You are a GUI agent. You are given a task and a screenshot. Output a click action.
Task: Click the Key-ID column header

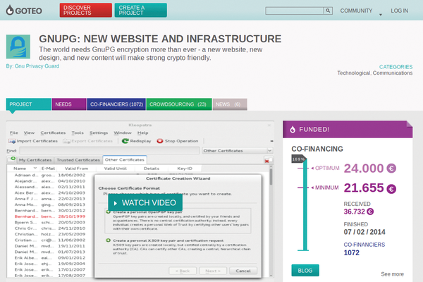(x=185, y=168)
